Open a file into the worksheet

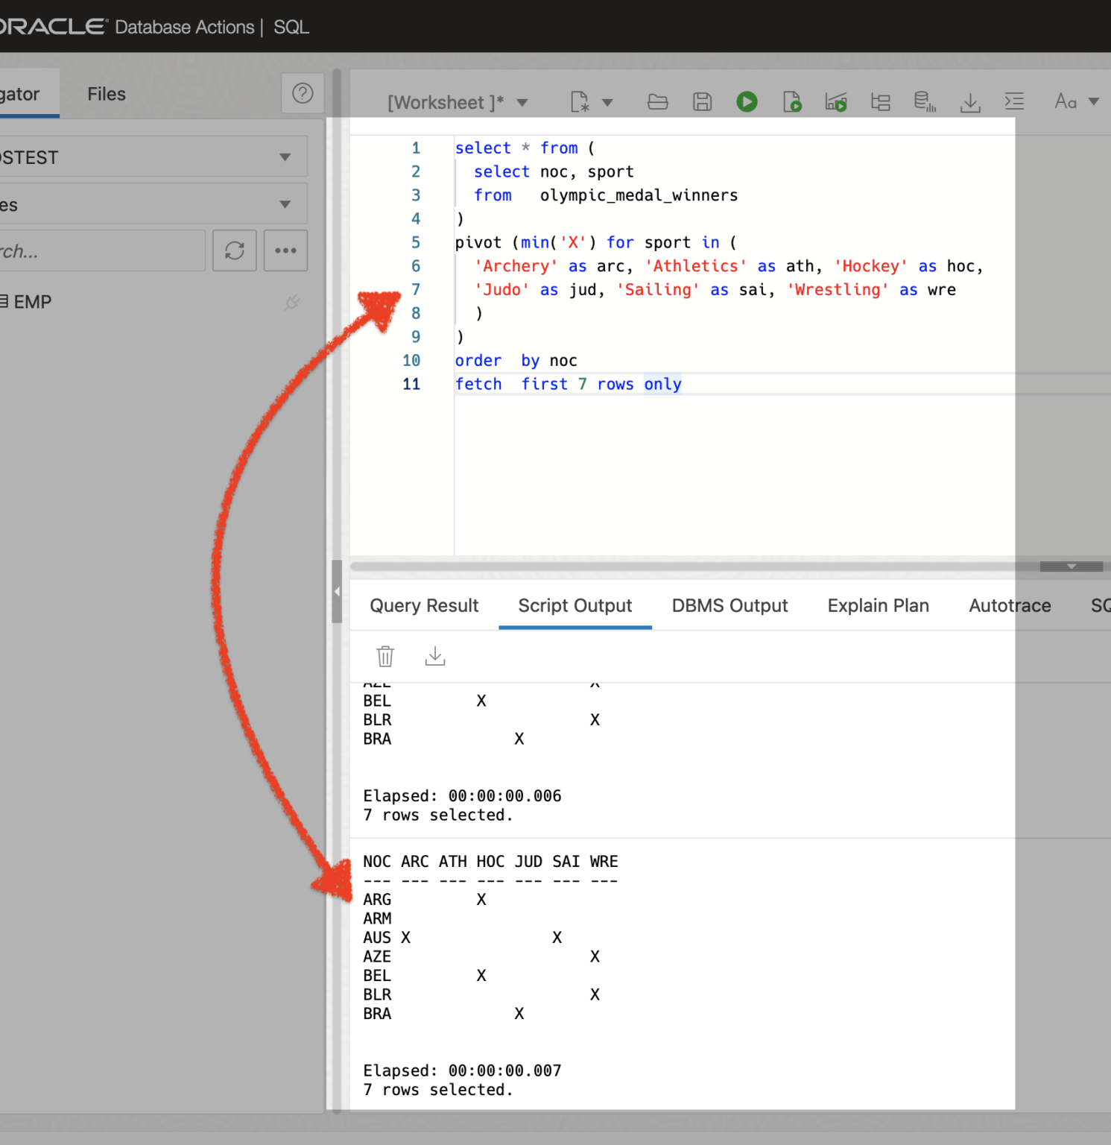pos(657,101)
